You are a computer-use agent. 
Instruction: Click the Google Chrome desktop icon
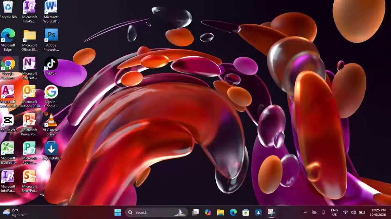point(8,68)
